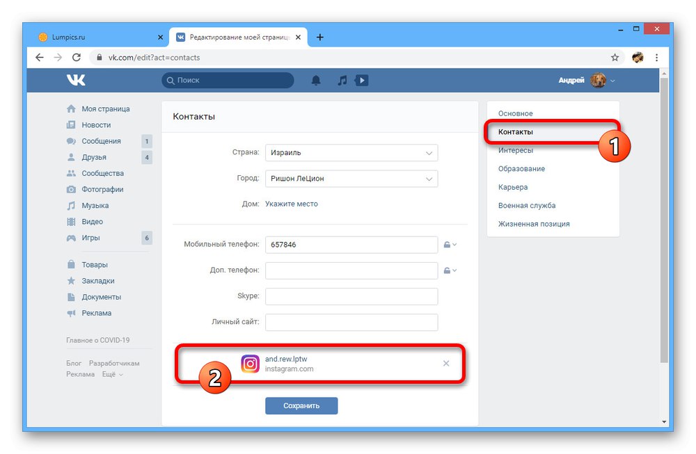Click the Instagram logo icon
The width and height of the screenshot is (696, 454).
click(x=251, y=364)
